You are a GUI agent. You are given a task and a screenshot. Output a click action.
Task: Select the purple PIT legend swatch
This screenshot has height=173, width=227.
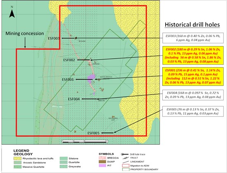tap(102, 166)
